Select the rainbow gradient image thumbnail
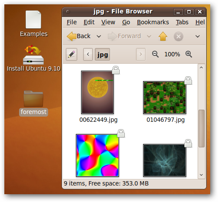Screen dimensions: 218x202 (98, 156)
